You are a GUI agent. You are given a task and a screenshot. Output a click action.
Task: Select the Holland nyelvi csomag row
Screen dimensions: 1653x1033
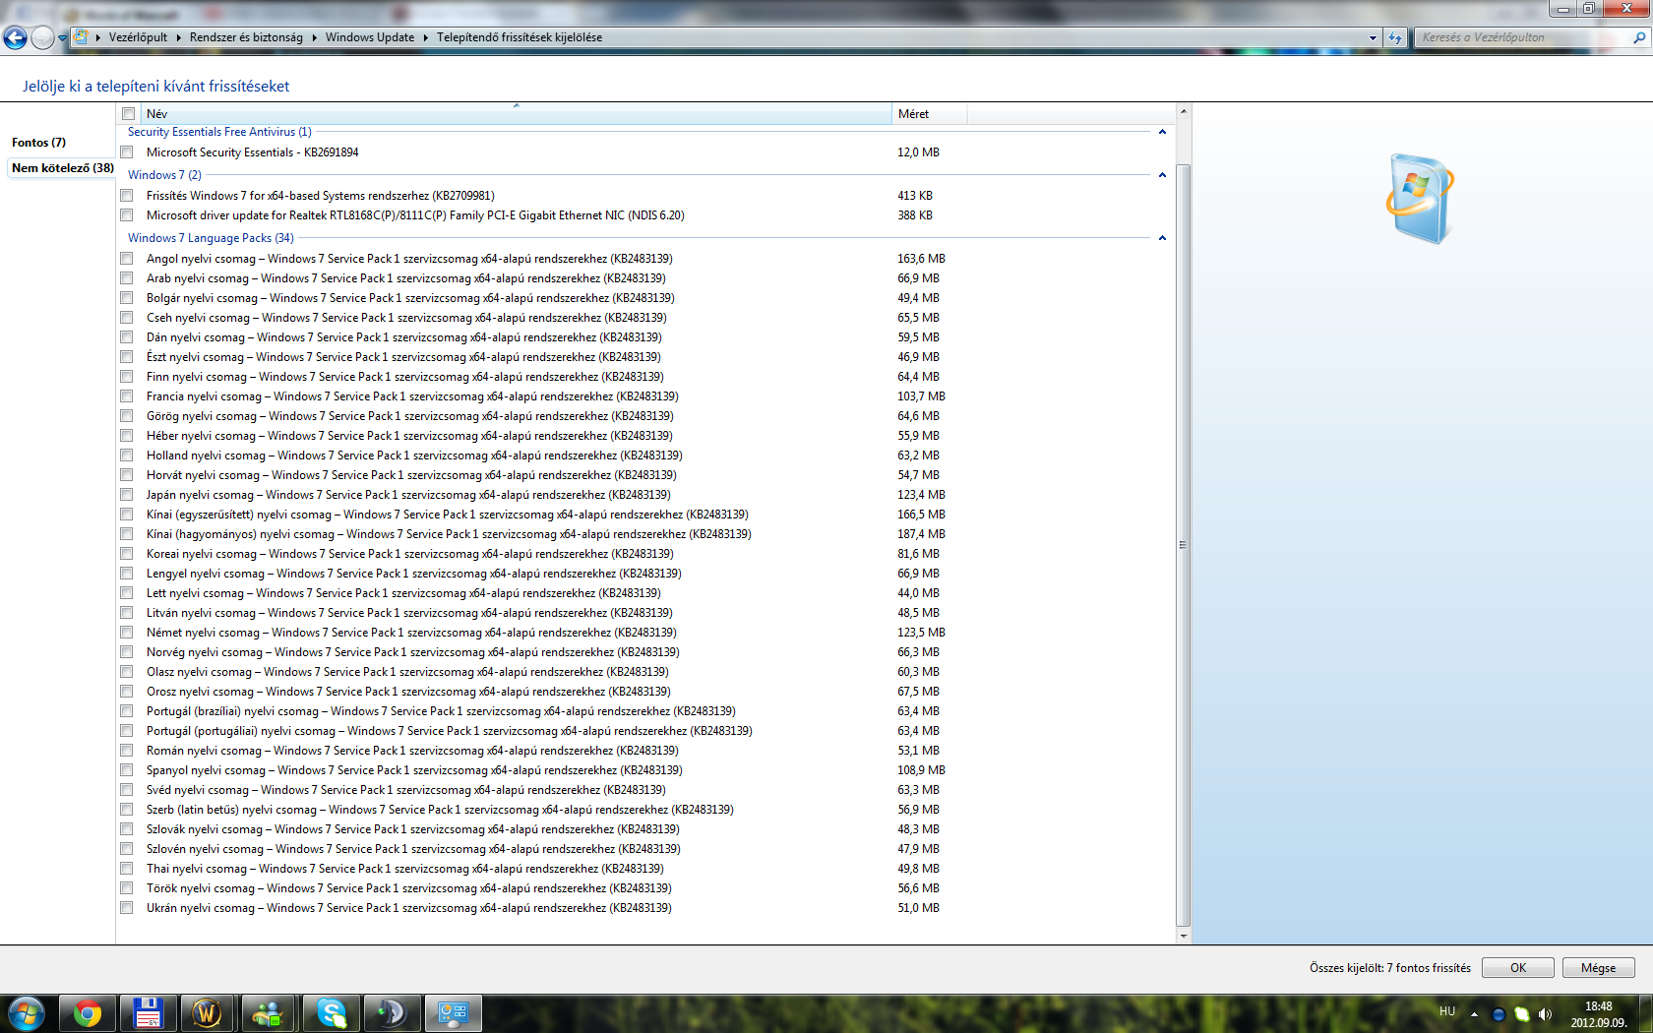point(645,456)
